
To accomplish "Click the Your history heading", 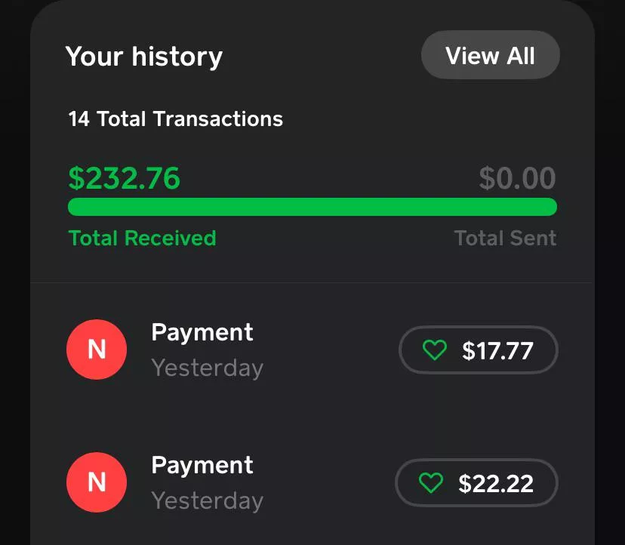I will [x=144, y=57].
